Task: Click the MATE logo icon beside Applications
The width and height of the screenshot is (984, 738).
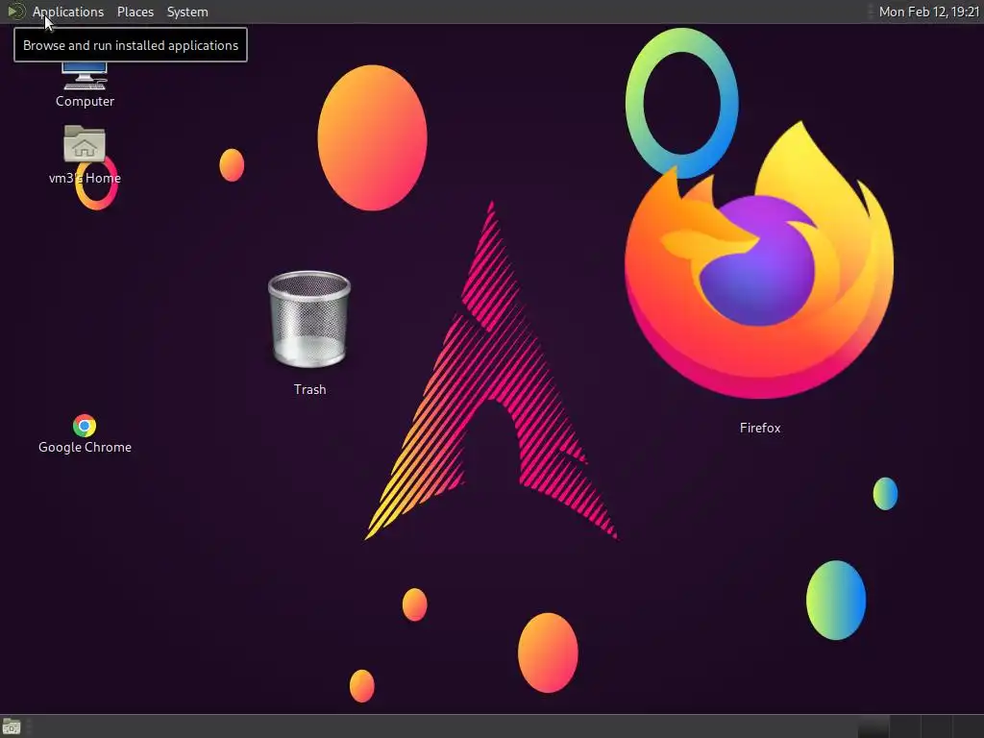Action: pyautogui.click(x=15, y=12)
